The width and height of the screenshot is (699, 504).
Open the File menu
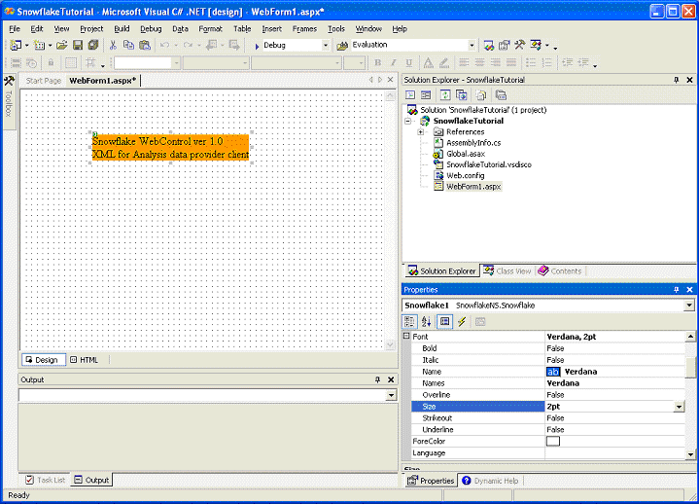[x=15, y=29]
